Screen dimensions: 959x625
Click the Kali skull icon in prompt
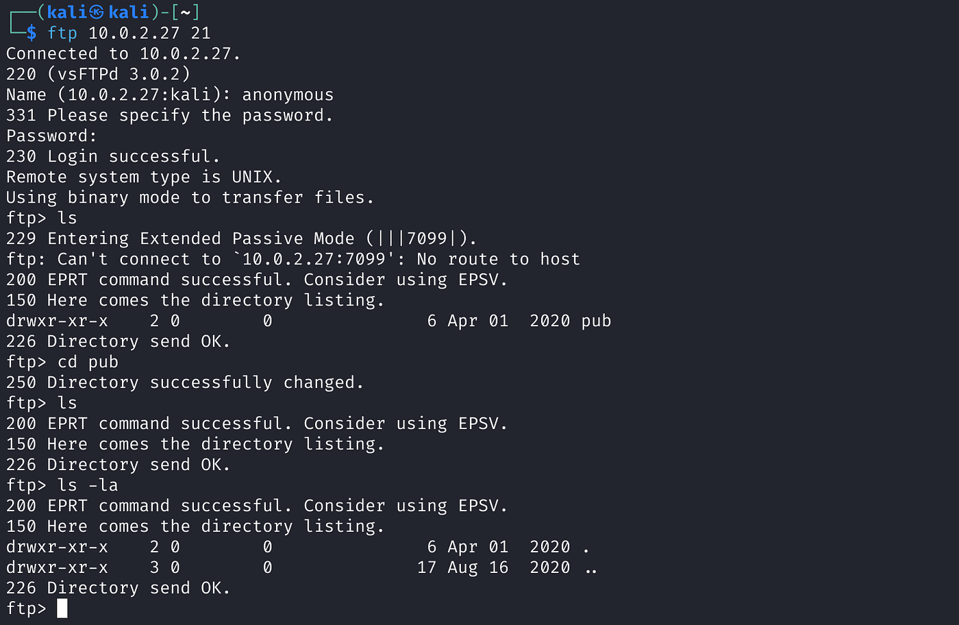[97, 12]
